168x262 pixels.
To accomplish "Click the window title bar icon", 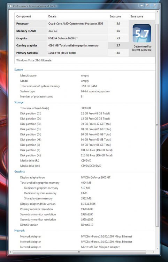I will 10,6.
